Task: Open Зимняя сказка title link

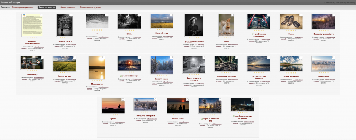Action: (161, 79)
